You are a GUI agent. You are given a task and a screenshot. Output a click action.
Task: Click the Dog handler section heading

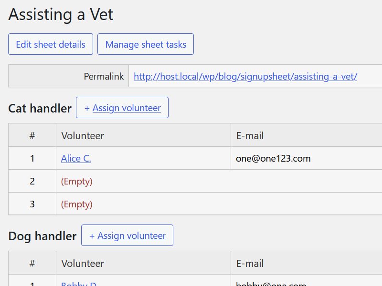tap(42, 236)
